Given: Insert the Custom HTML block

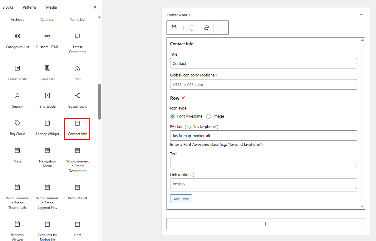Looking at the screenshot, I should point(47,41).
